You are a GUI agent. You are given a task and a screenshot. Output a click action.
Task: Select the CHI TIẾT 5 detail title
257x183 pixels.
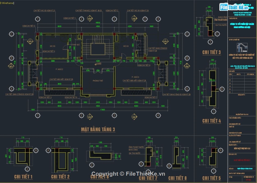point(212,178)
